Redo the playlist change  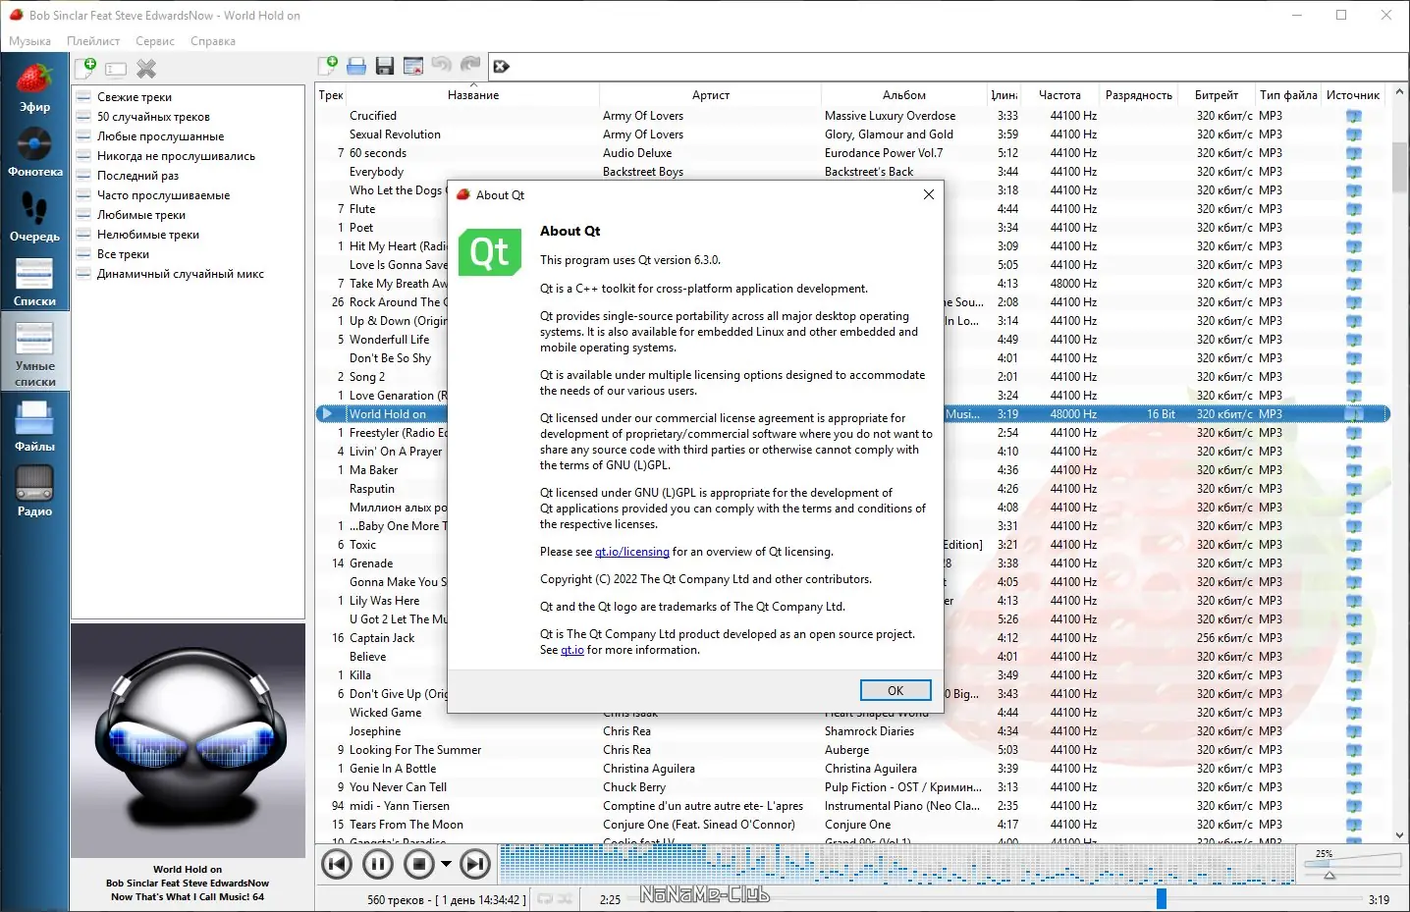point(470,65)
